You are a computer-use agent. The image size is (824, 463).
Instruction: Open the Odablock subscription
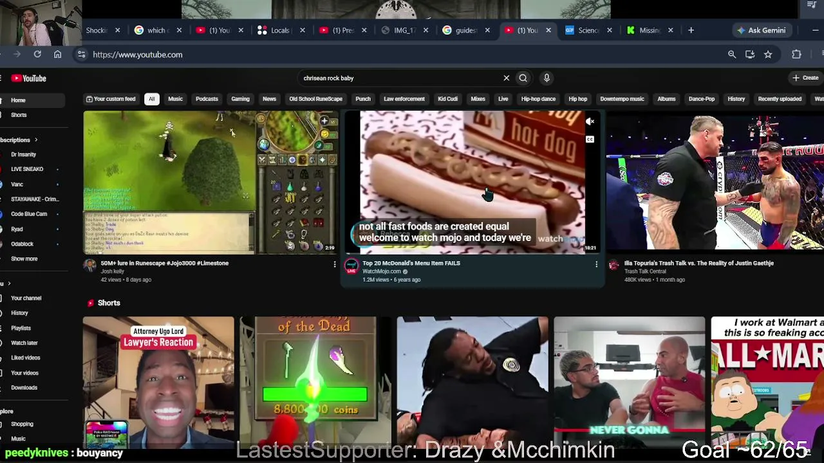click(31, 244)
